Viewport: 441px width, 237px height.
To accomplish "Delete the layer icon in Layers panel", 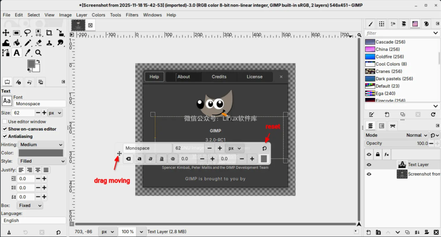I will [x=436, y=232].
